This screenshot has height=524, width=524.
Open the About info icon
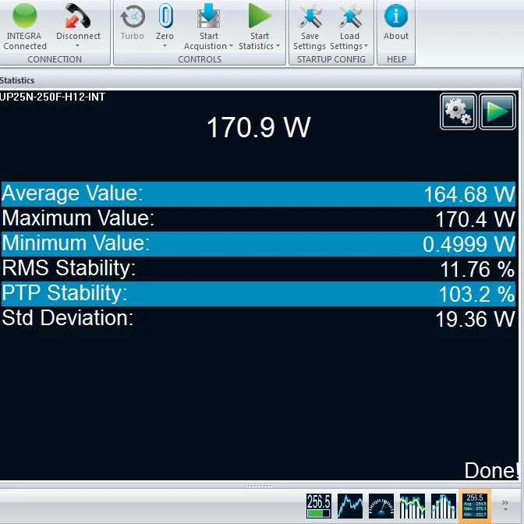click(x=396, y=17)
